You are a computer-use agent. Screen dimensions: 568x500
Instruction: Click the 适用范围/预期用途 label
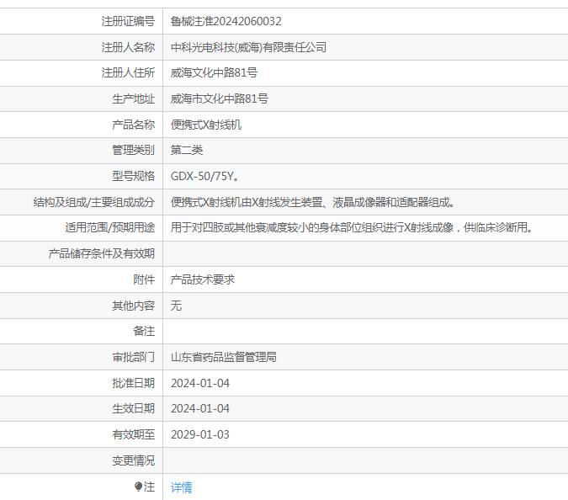pos(110,227)
